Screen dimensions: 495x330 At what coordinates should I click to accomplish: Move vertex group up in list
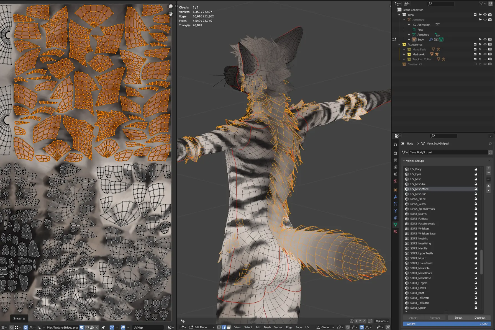coord(489,186)
